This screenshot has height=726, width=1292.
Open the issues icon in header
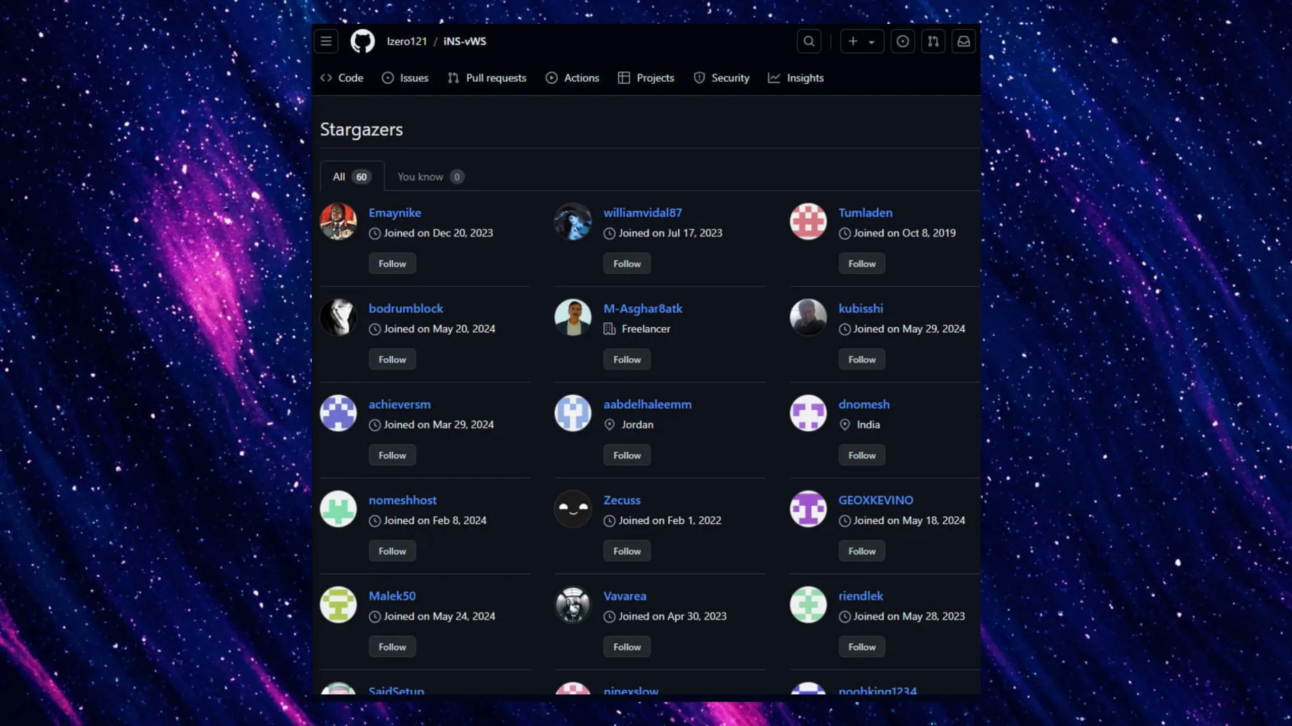[x=902, y=41]
